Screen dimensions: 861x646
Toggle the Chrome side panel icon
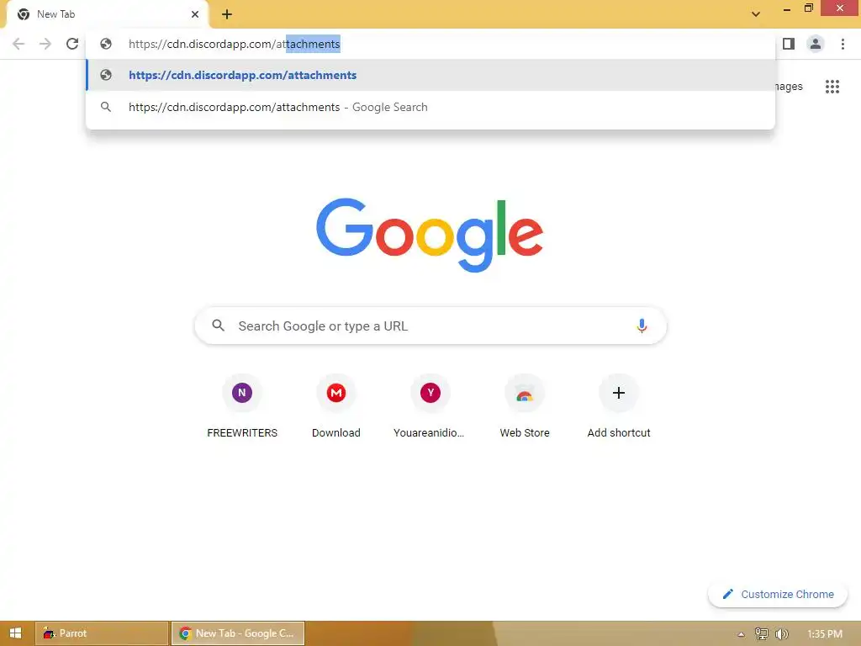(x=789, y=44)
